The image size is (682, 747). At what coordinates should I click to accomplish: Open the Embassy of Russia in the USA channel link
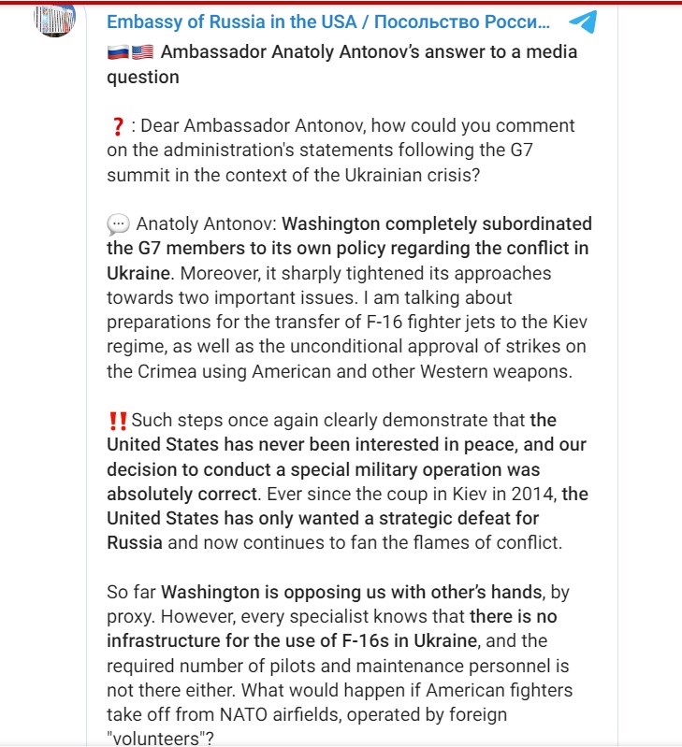pyautogui.click(x=327, y=22)
